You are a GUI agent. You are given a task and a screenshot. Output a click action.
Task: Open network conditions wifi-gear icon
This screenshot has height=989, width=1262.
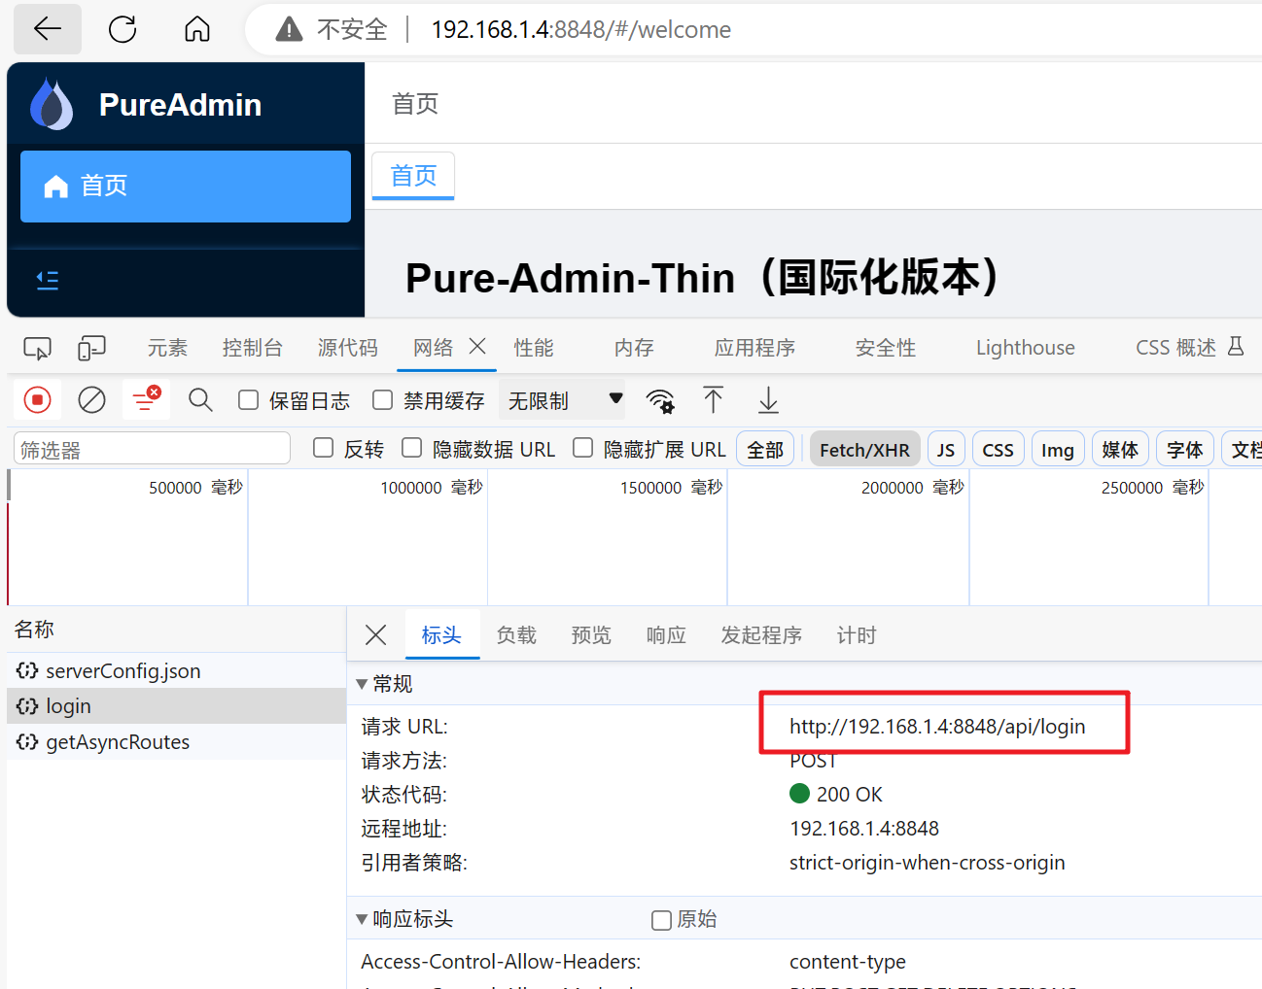tap(660, 400)
